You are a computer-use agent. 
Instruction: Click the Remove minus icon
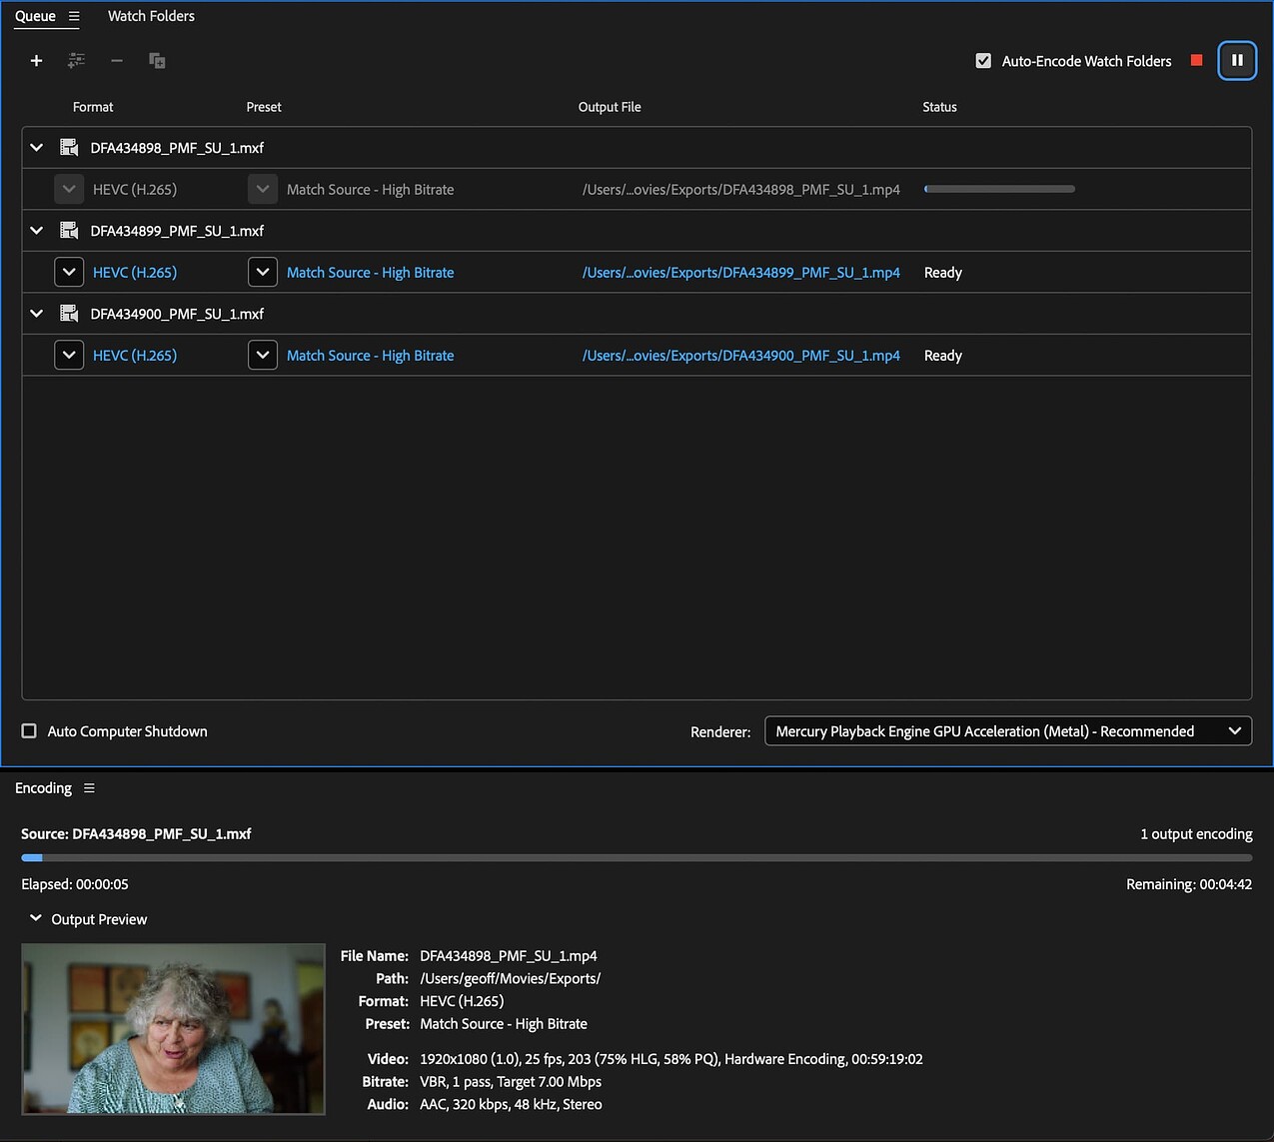[116, 60]
